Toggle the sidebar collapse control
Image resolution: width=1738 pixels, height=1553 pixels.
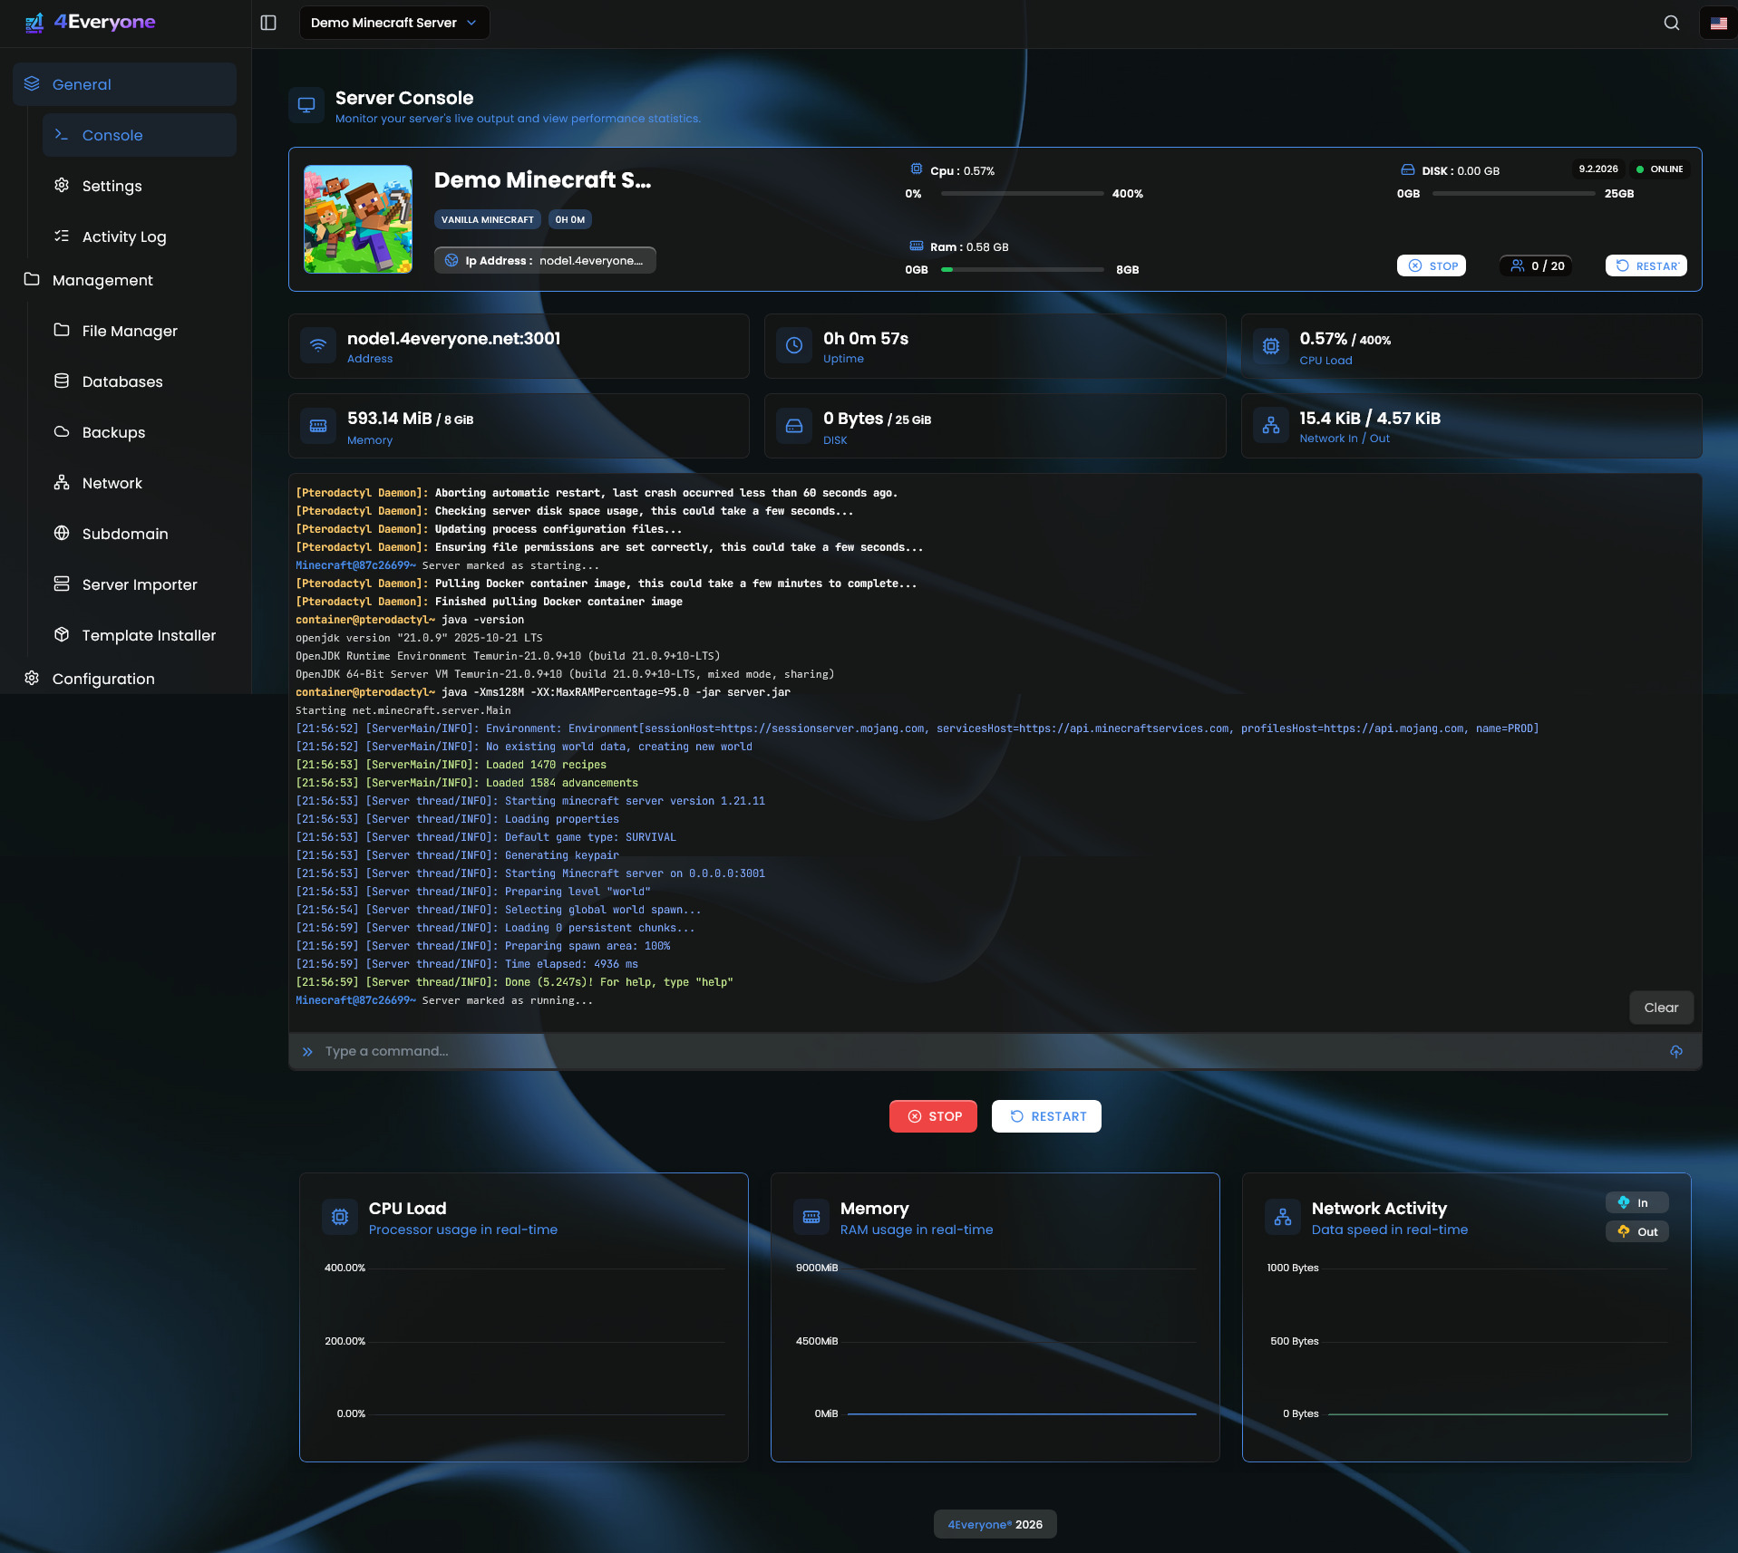pos(268,23)
